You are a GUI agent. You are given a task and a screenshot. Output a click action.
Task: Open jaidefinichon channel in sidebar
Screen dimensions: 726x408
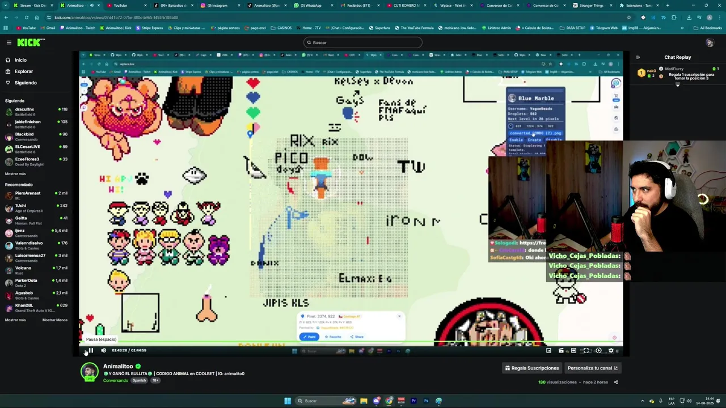[x=36, y=124]
